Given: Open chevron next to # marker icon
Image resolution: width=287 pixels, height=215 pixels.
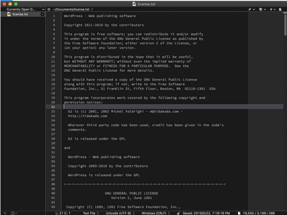Looking at the screenshot, I should (275, 9).
